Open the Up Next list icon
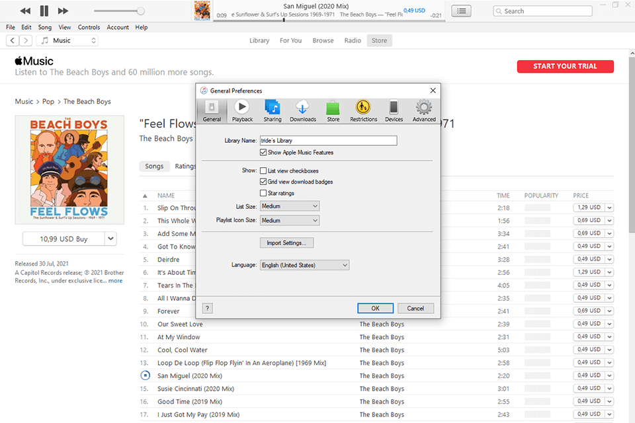This screenshot has height=423, width=635. tap(461, 11)
